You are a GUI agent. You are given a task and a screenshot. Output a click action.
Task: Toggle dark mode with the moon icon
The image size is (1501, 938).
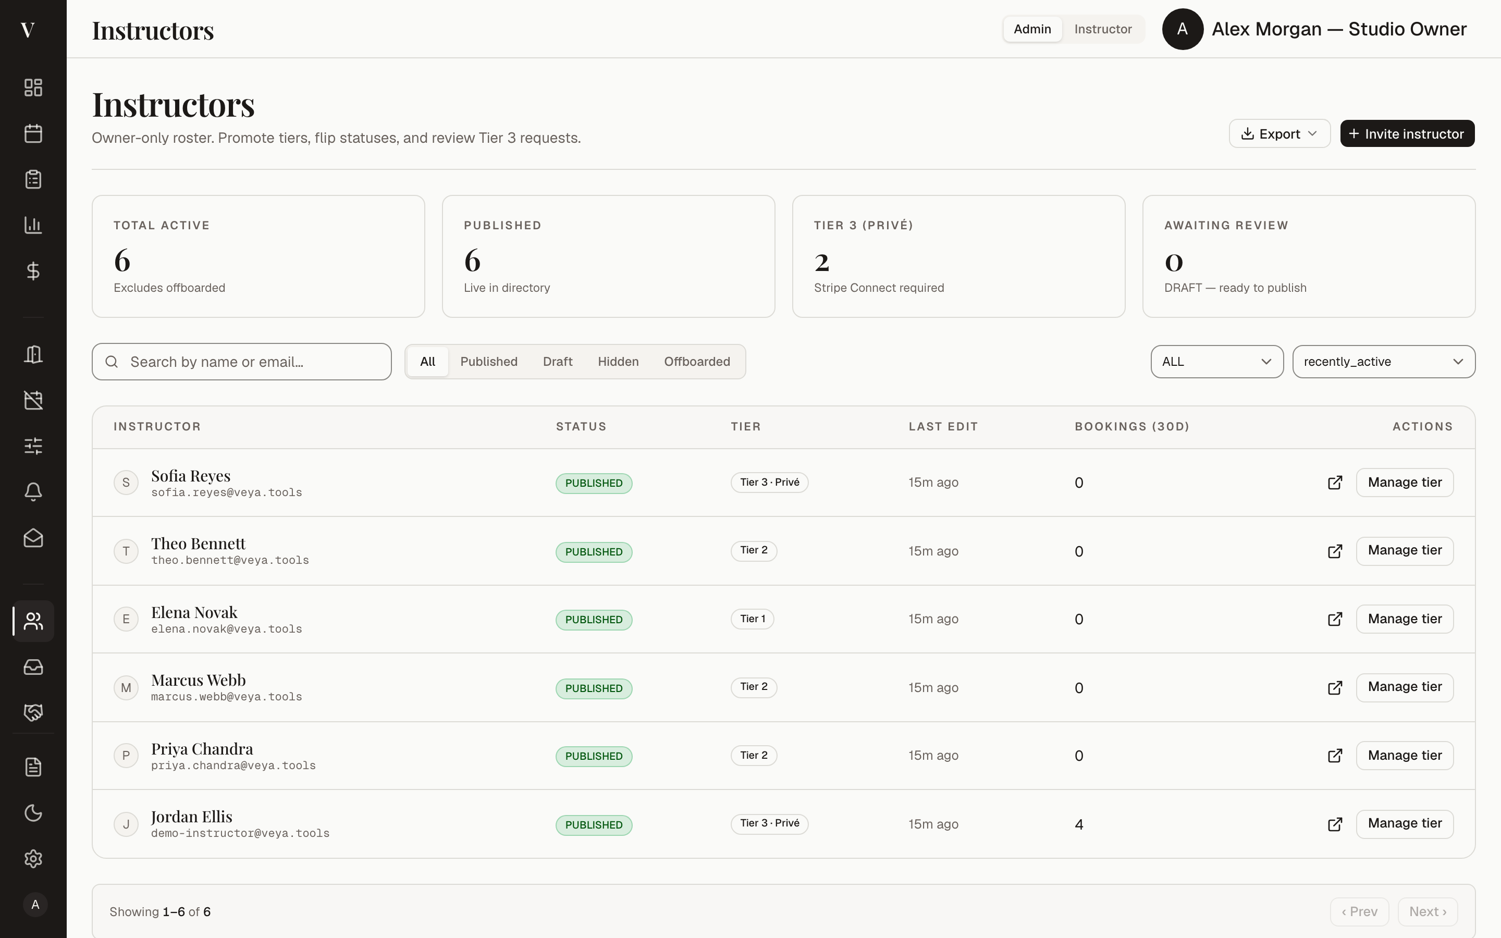click(x=33, y=813)
